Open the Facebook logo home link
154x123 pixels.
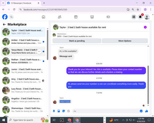pos(5,17)
